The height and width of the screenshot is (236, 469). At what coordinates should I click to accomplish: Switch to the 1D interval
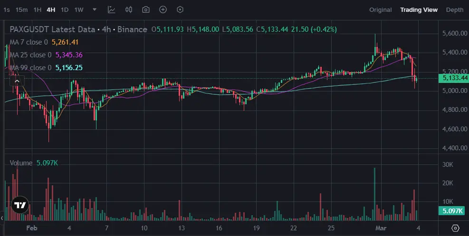(x=65, y=10)
